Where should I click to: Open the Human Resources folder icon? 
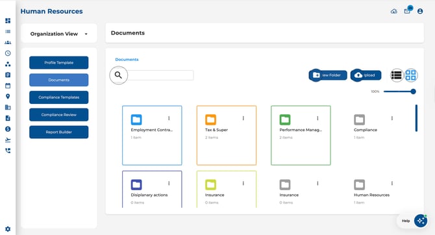(x=359, y=185)
